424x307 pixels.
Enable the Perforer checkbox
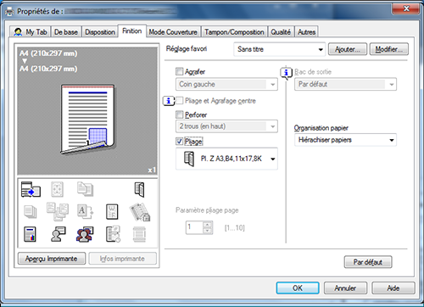pyautogui.click(x=179, y=114)
